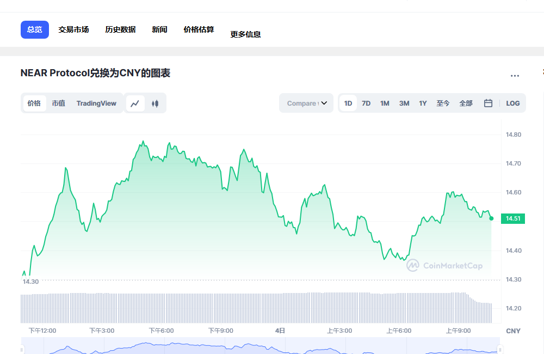544x354 pixels.
Task: Switch to line chart view icon
Action: [x=135, y=103]
